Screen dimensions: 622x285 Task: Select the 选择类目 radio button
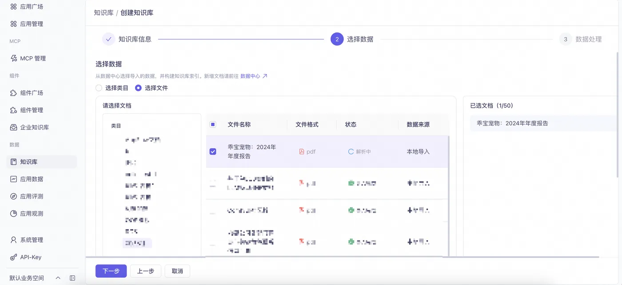[99, 88]
